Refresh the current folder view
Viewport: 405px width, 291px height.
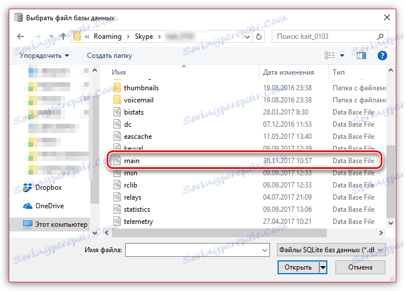[x=259, y=36]
